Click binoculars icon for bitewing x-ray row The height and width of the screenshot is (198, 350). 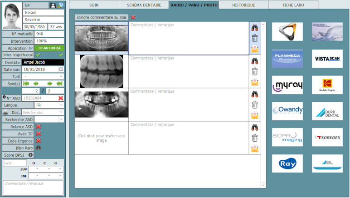(255, 61)
